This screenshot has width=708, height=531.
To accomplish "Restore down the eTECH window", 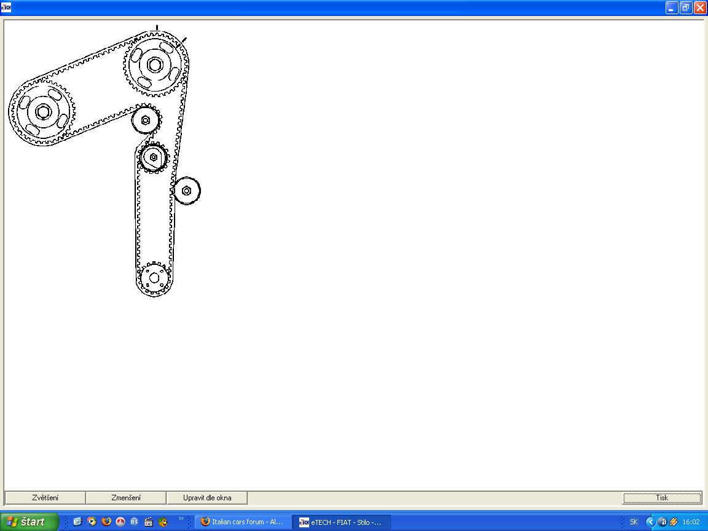I will pos(685,7).
